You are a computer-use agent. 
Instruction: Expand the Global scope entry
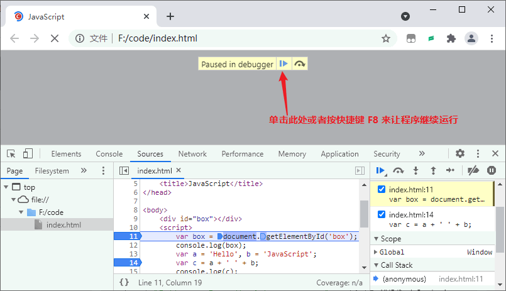375,252
